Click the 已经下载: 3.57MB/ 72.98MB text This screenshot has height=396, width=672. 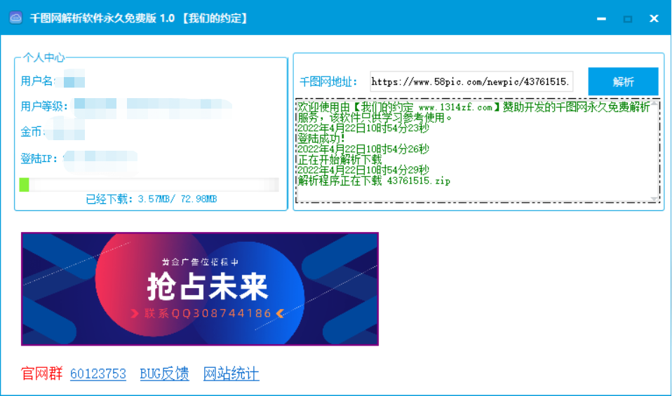coord(152,199)
